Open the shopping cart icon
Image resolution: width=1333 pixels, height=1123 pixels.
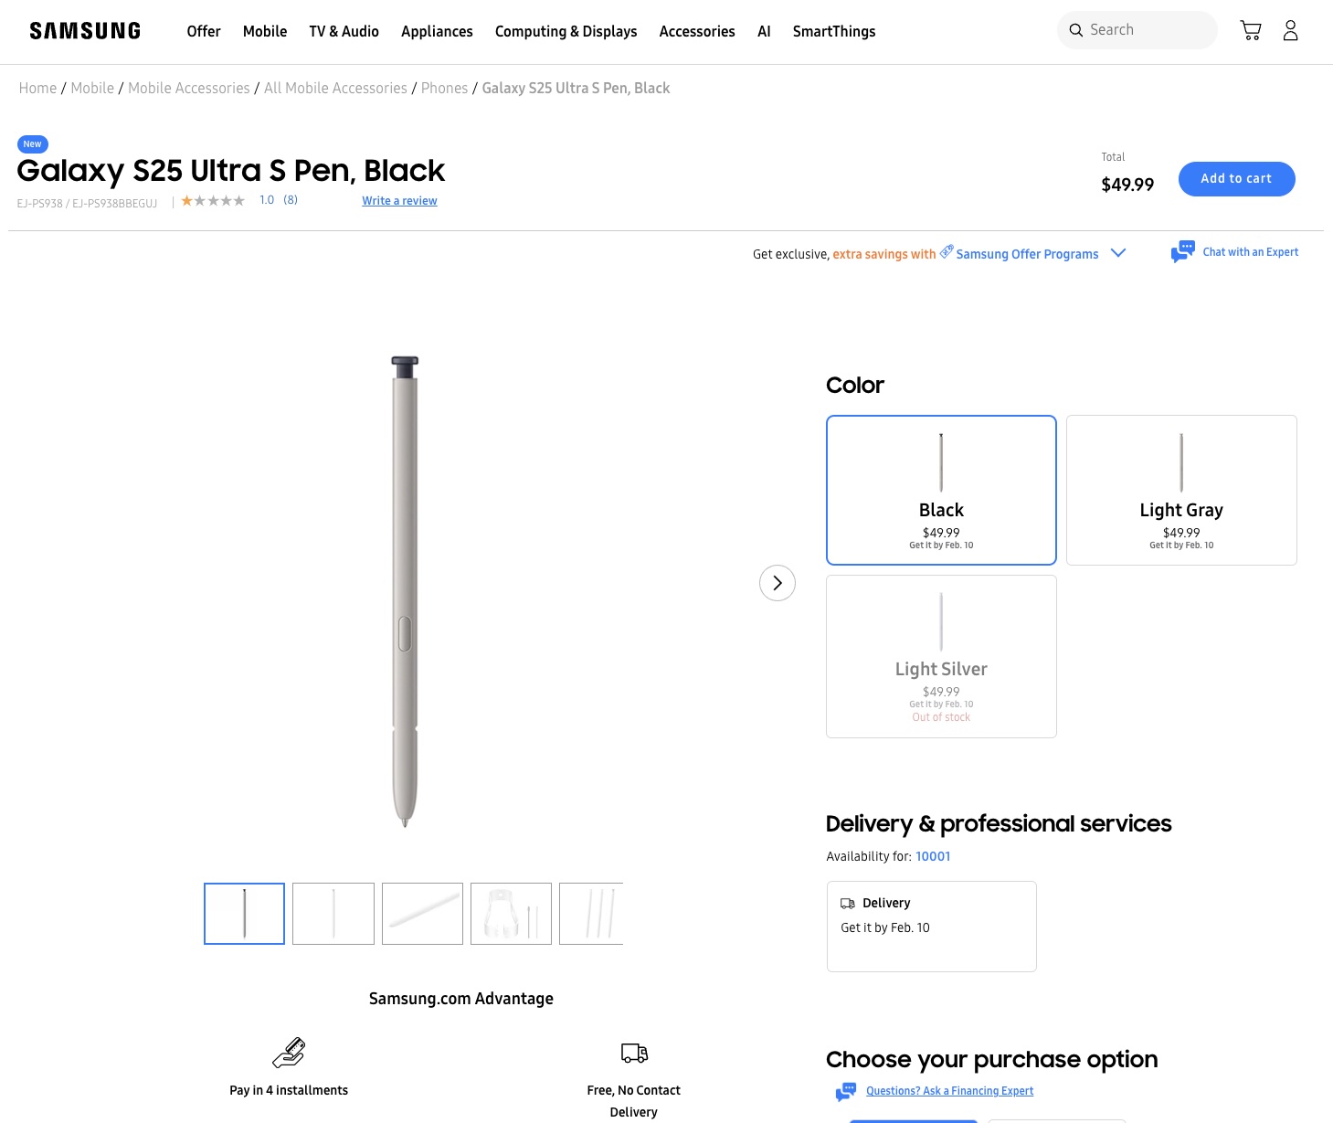coord(1251,31)
